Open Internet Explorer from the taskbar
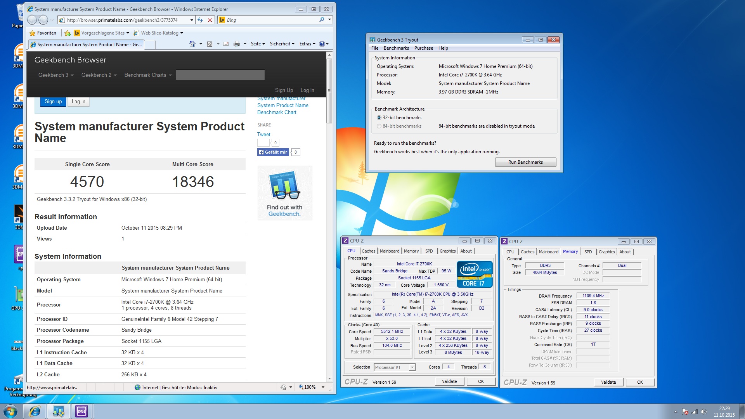The height and width of the screenshot is (419, 745). (35, 411)
